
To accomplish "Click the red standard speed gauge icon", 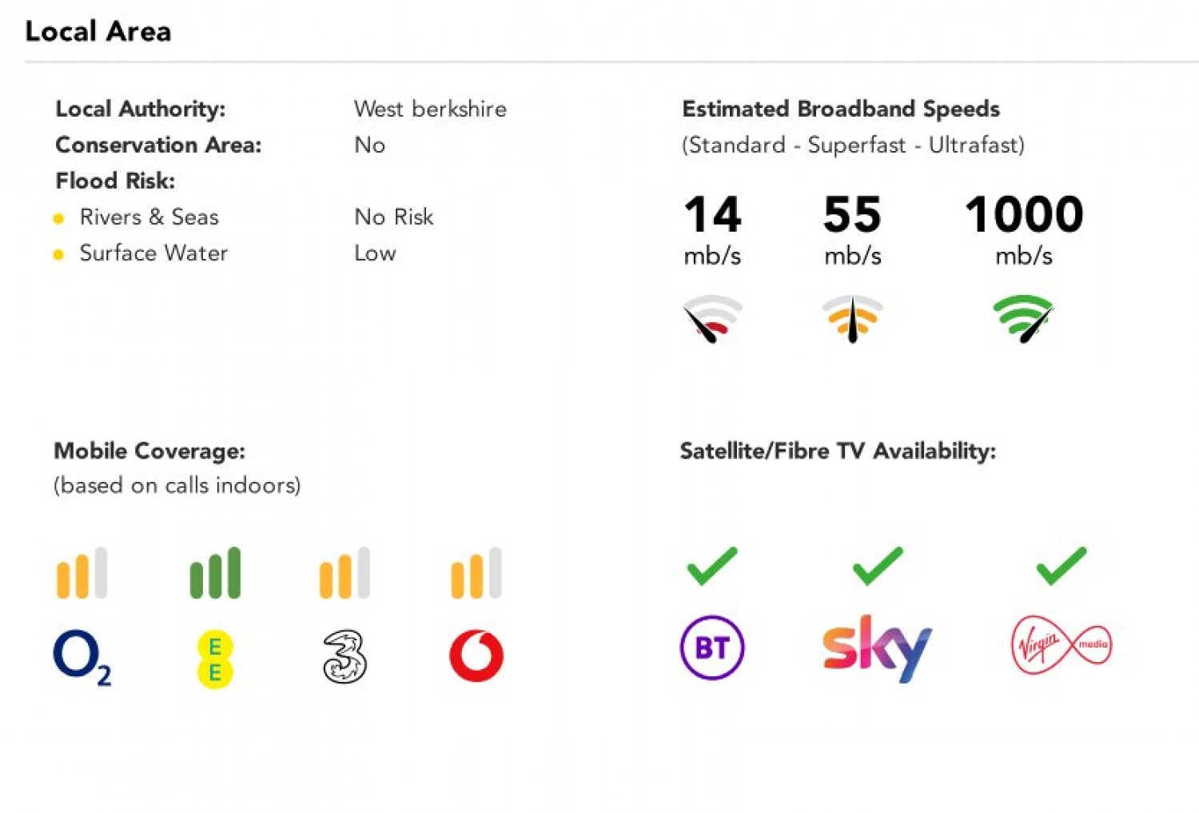I will pos(711,318).
